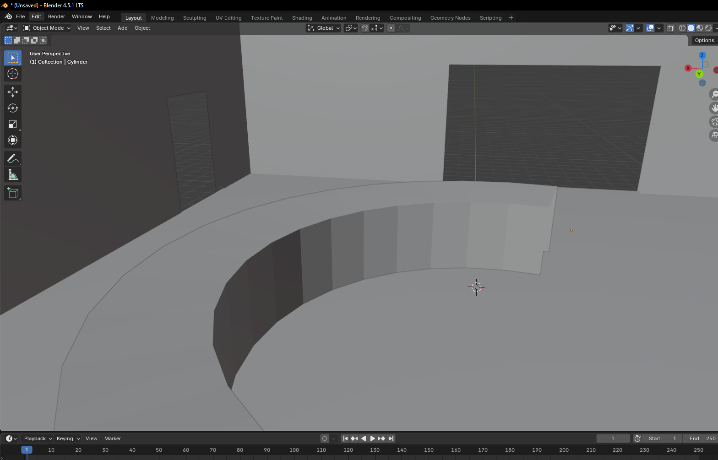Screen dimensions: 718x460
Task: Select the Cursor tool in toolbar
Action: pyautogui.click(x=12, y=74)
